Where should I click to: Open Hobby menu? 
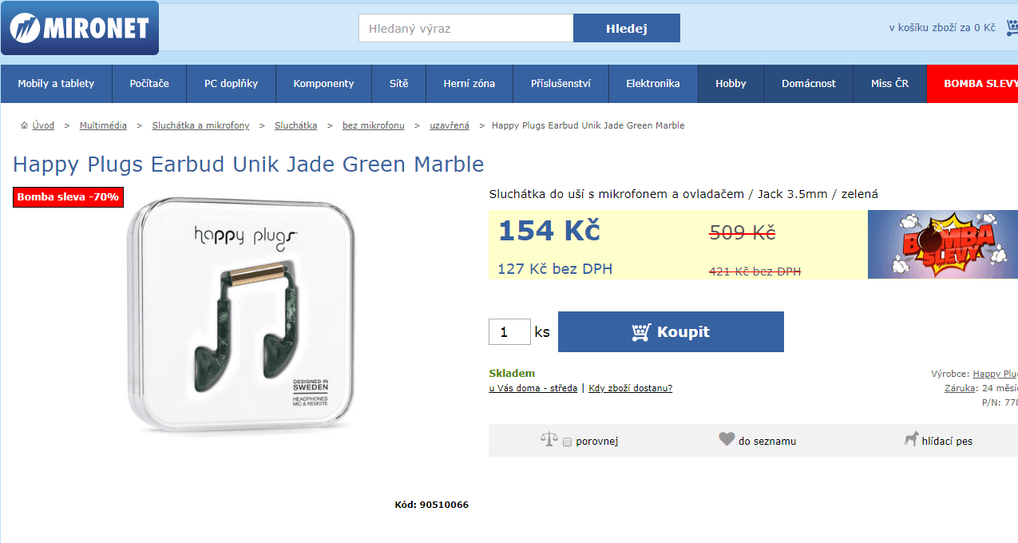click(x=731, y=84)
